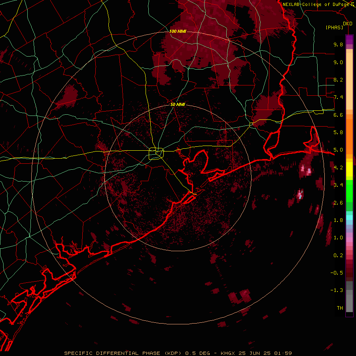Click the 0.2 value on the color scale
The width and height of the screenshot is (356, 356).
[338, 256]
